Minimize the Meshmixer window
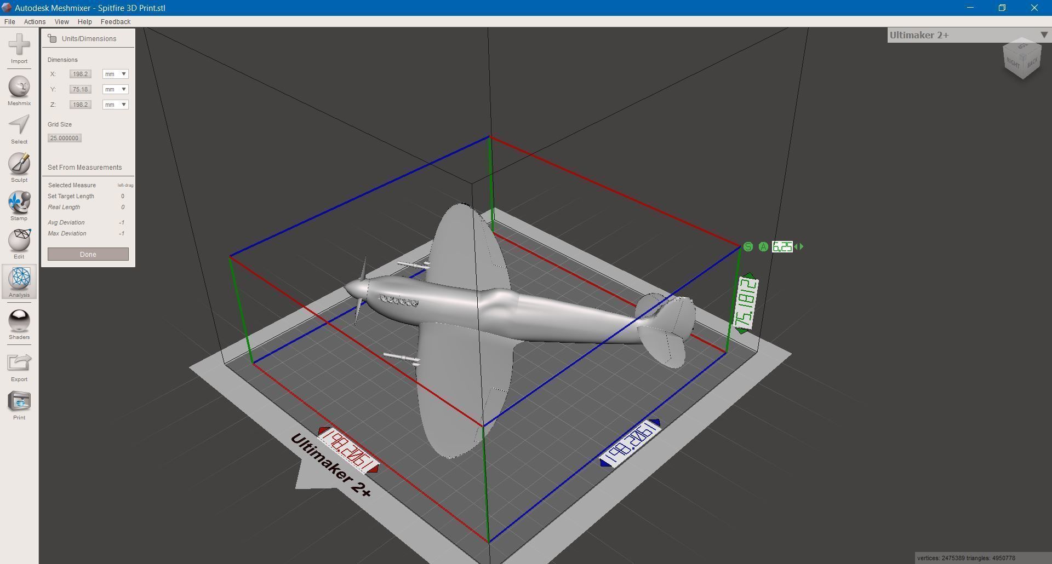Viewport: 1052px width, 564px height. click(x=970, y=8)
